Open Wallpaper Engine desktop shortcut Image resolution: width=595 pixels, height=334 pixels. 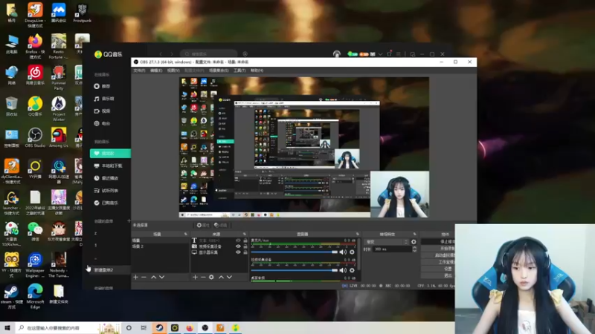[35, 266]
